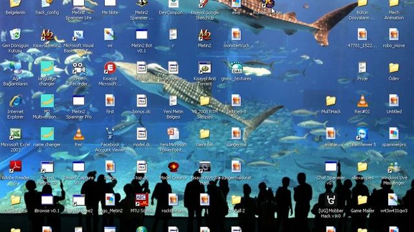
Task: Open the Kısayol Anti Torrent shortcut
Action: click(204, 68)
